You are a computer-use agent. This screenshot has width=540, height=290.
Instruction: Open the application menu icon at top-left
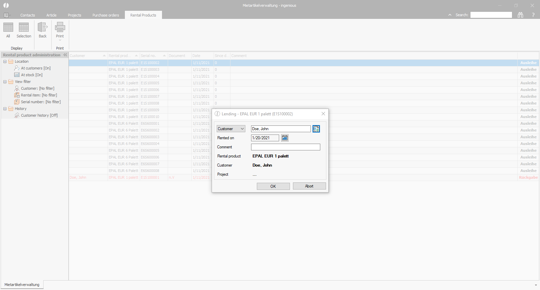6,15
